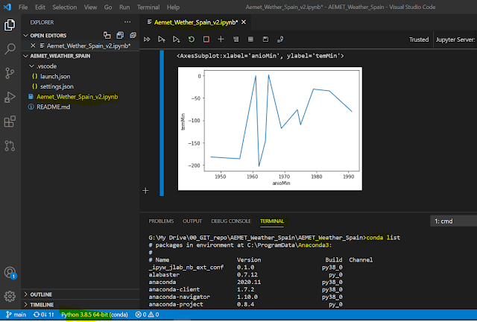Expand the Timeline section
Screen dimensions: 477x322
25,305
